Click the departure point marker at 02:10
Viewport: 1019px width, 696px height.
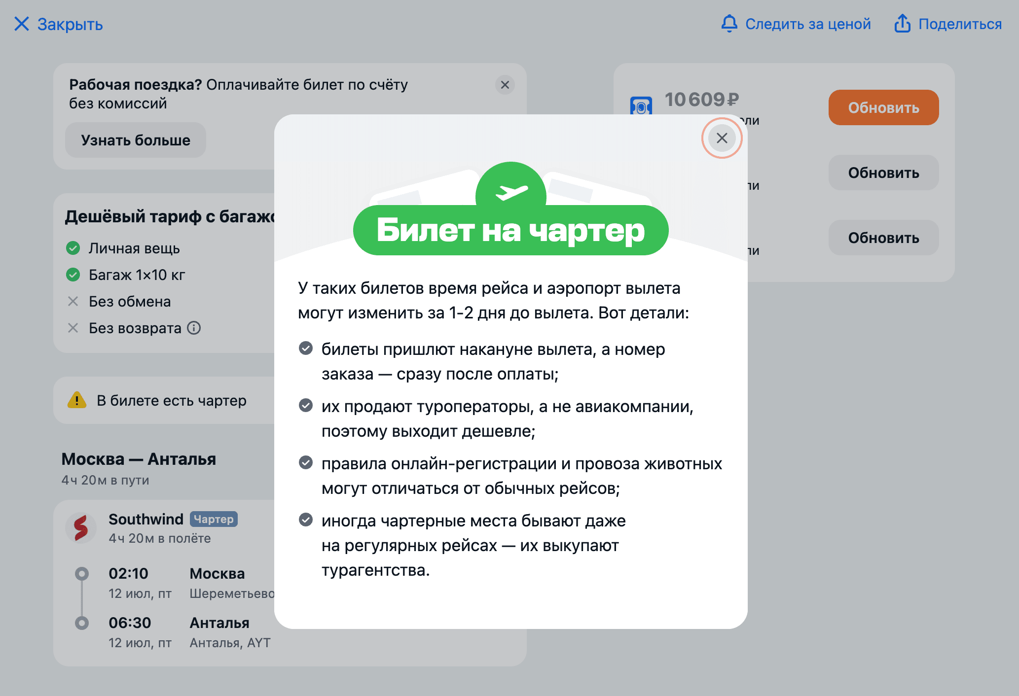(82, 574)
